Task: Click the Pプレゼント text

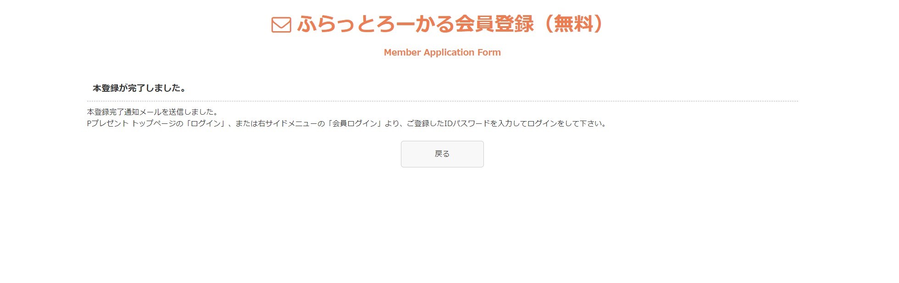Action: click(108, 123)
